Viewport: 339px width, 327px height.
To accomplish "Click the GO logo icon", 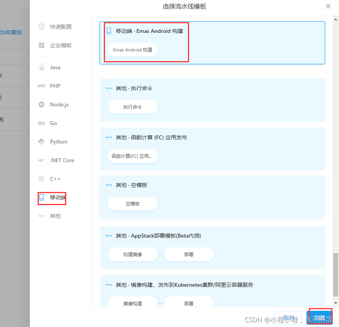I will (41, 123).
